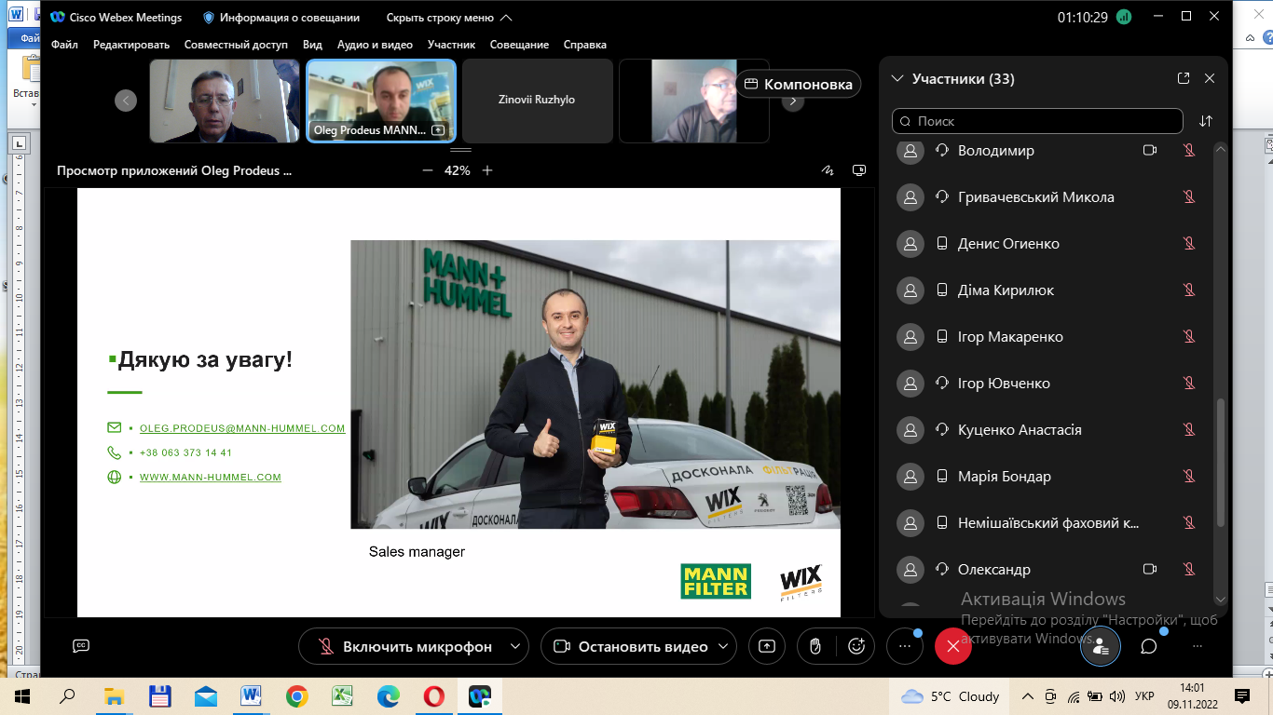Raise hand using the hand icon
The width and height of the screenshot is (1273, 715).
[815, 646]
